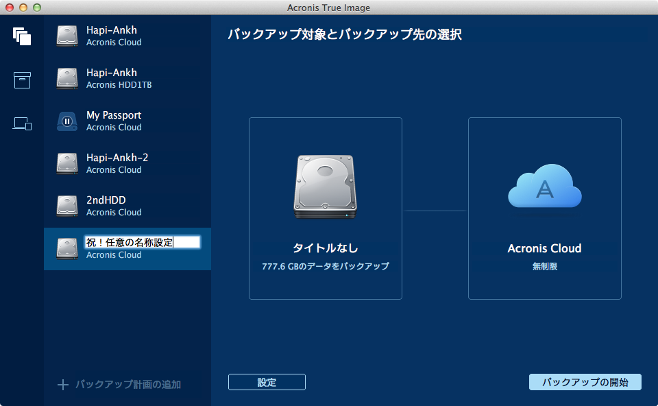The image size is (658, 406).
Task: Click 777.6 GBのデータをバックアップ text
Action: tap(325, 266)
